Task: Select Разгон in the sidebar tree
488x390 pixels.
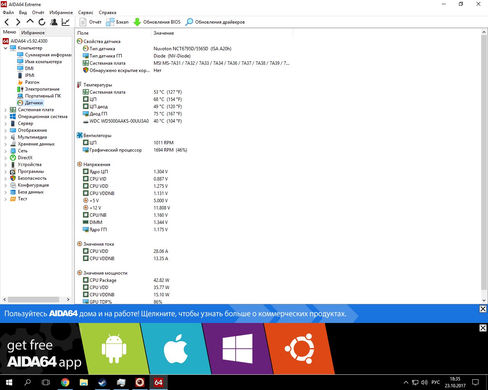Action: coord(32,82)
